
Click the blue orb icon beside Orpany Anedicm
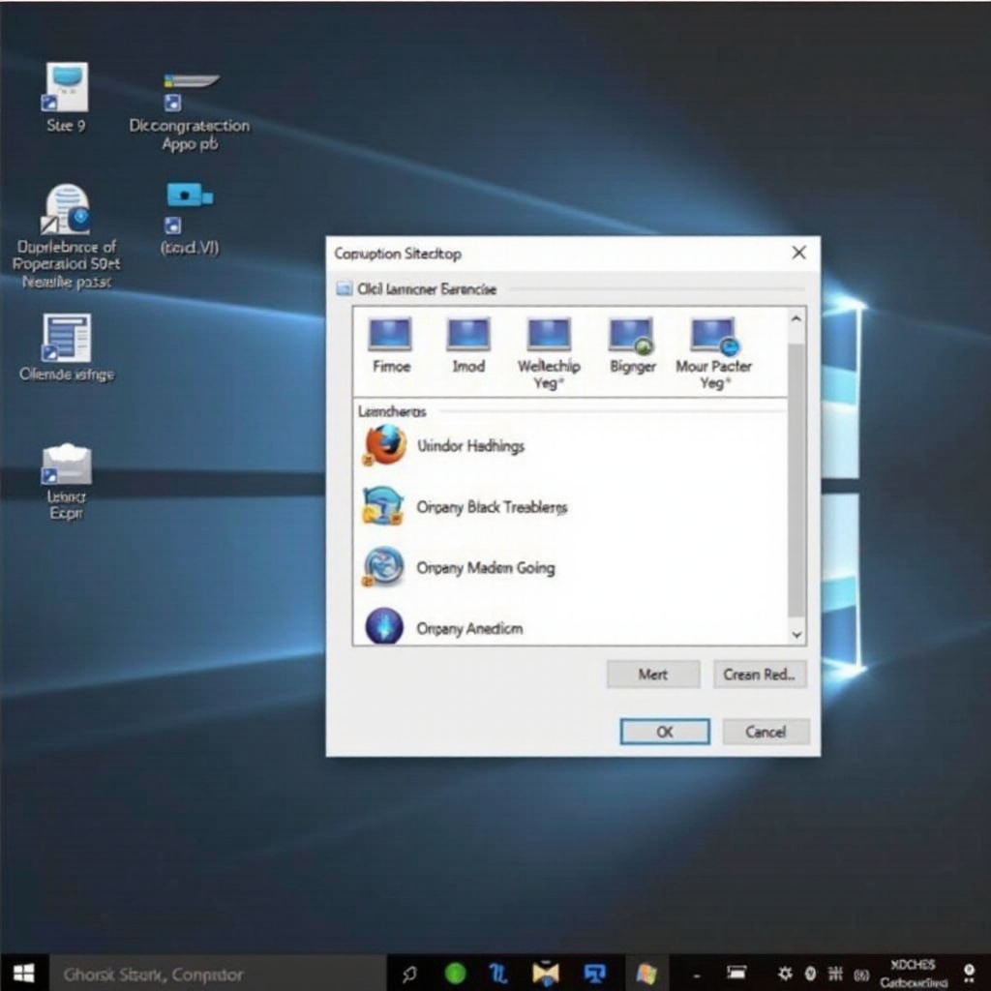pos(384,626)
